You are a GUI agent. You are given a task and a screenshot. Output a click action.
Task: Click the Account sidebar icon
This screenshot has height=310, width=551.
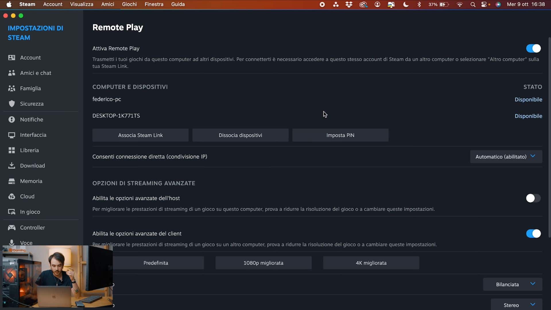[x=11, y=58]
